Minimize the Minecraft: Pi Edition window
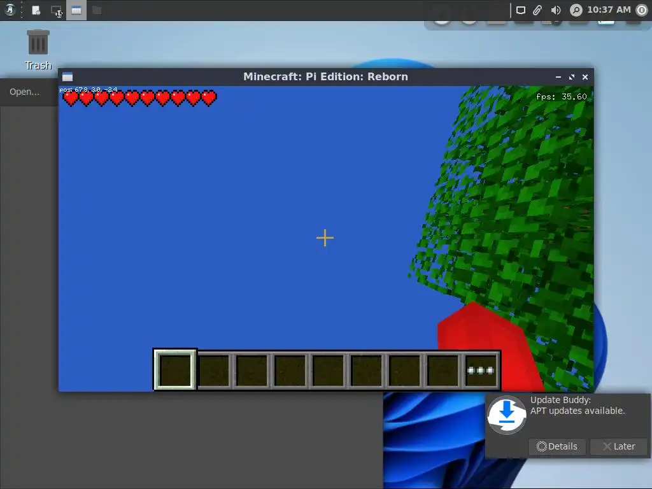This screenshot has width=652, height=489. [558, 77]
